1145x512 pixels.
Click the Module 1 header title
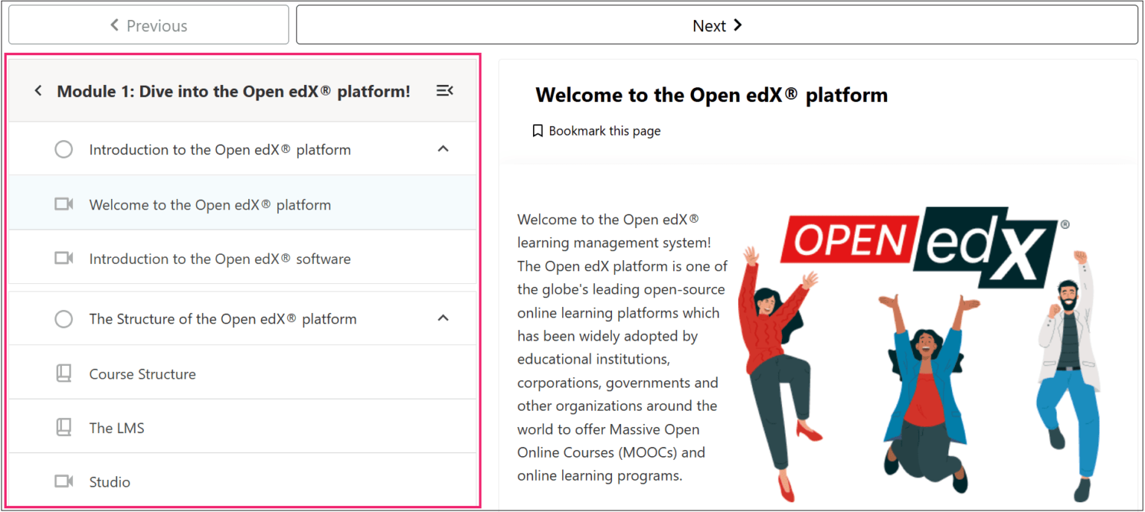pyautogui.click(x=233, y=90)
